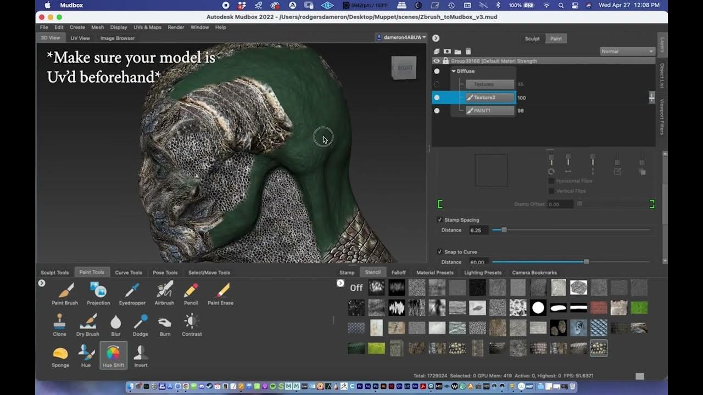Click the RIGHT view cube
This screenshot has height=395, width=703.
coord(404,67)
